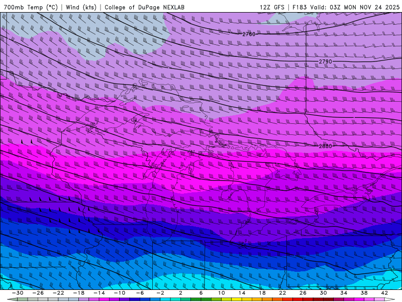Screen dimensions: 402x302
Task: Click the -14 colorbar tick label
Action: 99,293
